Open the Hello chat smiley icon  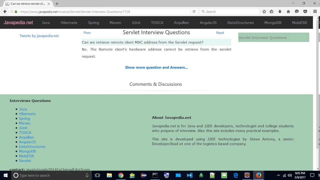297,11
